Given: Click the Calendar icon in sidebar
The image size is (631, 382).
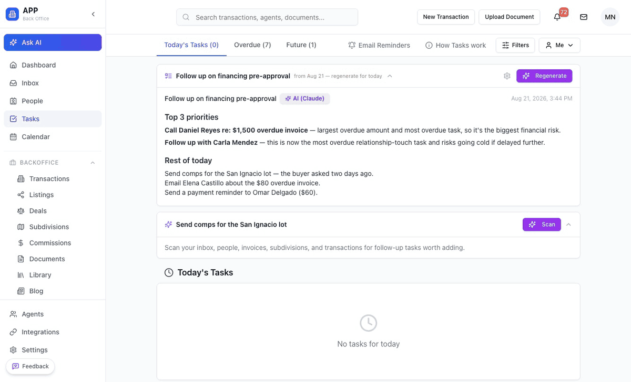Looking at the screenshot, I should 13,136.
